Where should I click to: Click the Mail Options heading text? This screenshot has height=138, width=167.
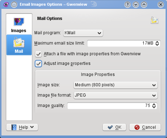50,19
